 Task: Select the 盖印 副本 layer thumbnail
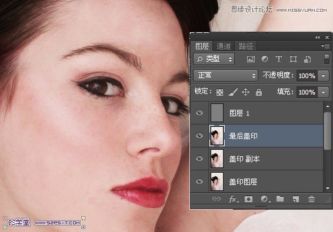217,159
